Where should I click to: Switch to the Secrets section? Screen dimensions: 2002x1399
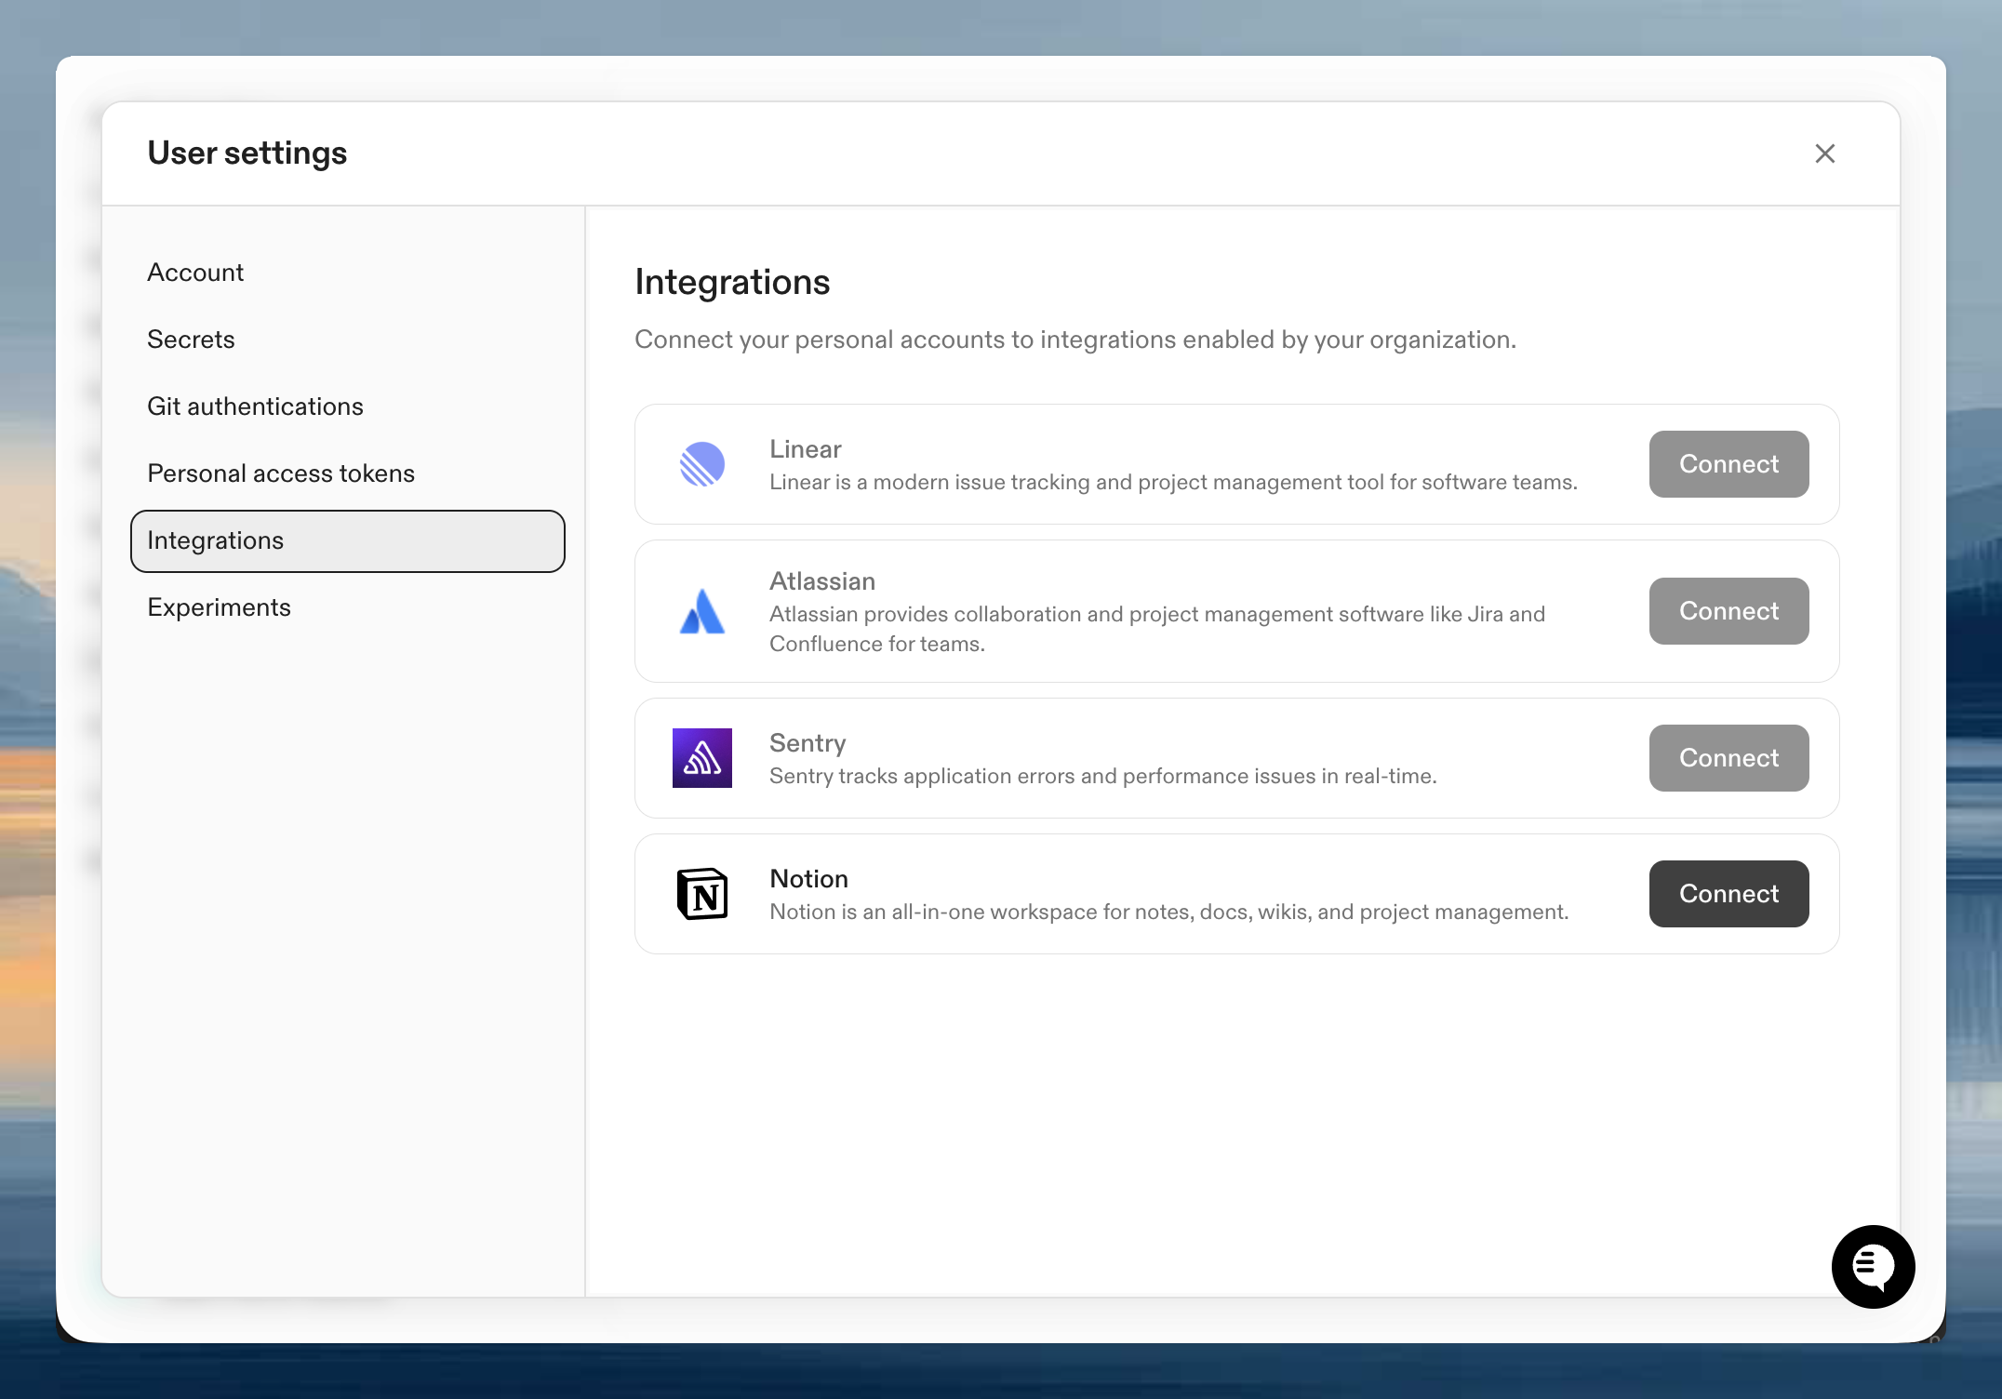(191, 339)
